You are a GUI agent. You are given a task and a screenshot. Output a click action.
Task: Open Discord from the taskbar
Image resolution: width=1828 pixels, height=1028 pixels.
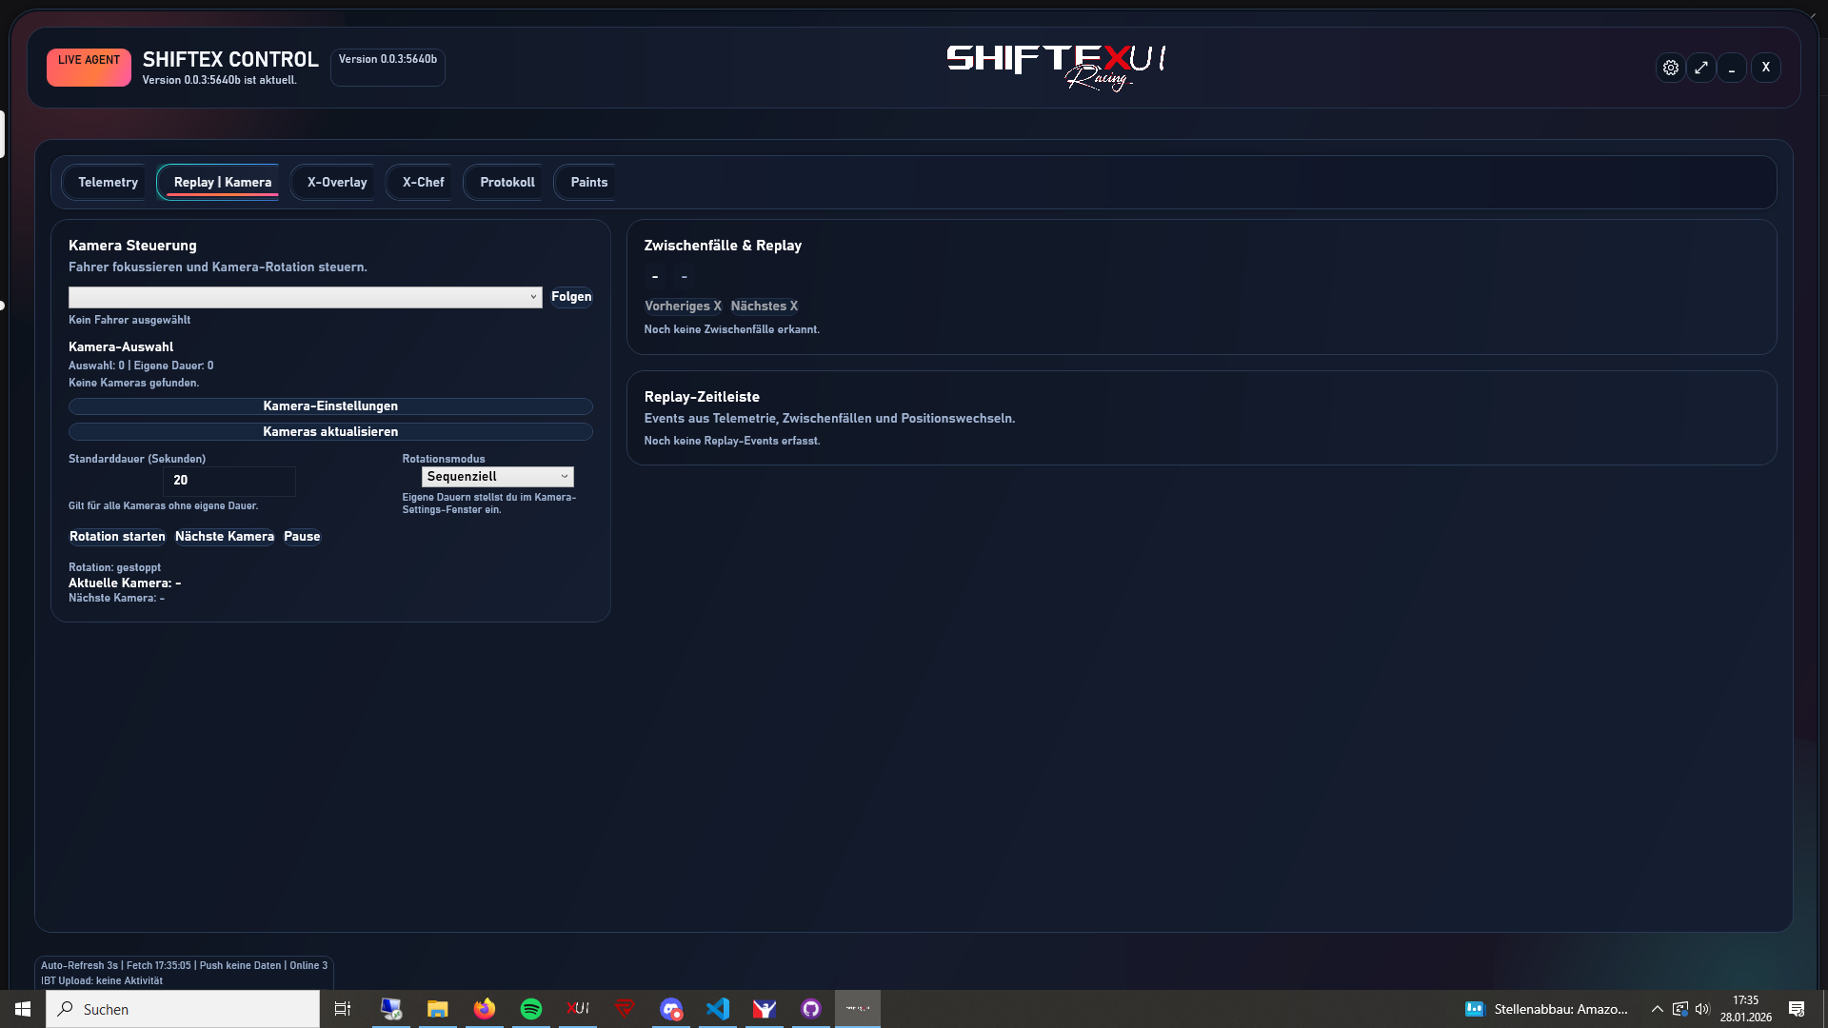671,1009
